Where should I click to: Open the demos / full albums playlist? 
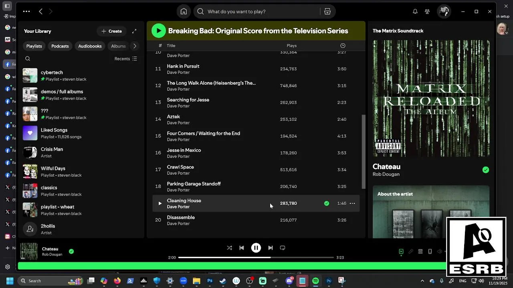[x=81, y=95]
